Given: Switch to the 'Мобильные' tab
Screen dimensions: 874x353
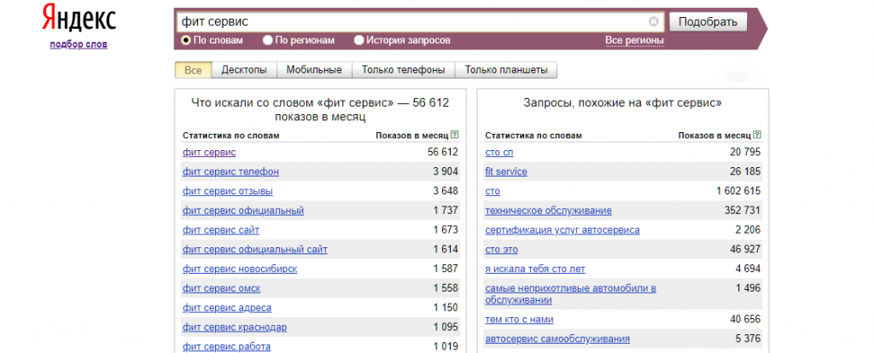Looking at the screenshot, I should point(314,70).
